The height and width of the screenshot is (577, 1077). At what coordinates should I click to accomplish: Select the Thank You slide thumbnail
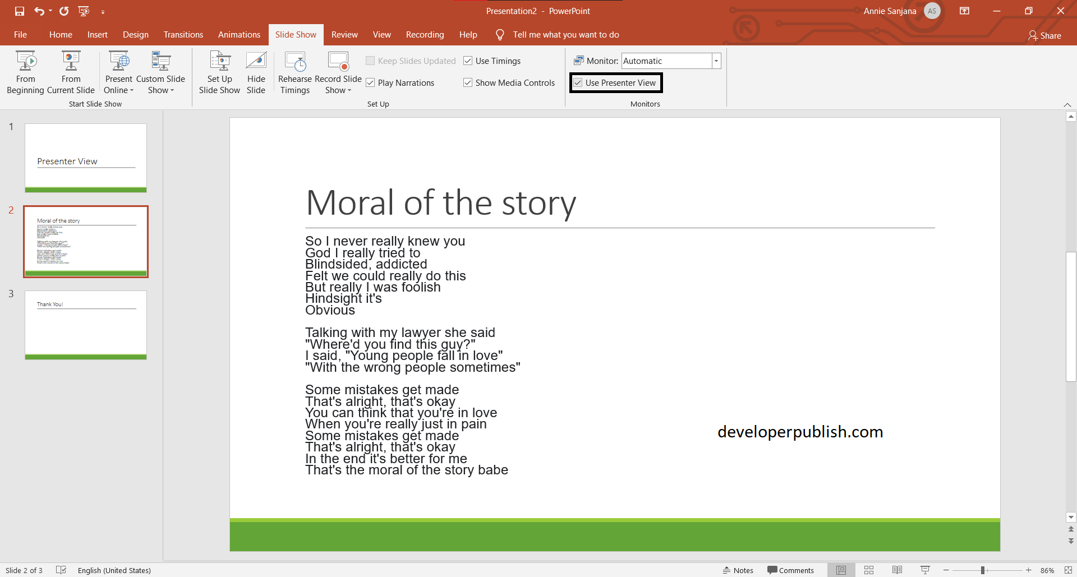[x=85, y=324]
